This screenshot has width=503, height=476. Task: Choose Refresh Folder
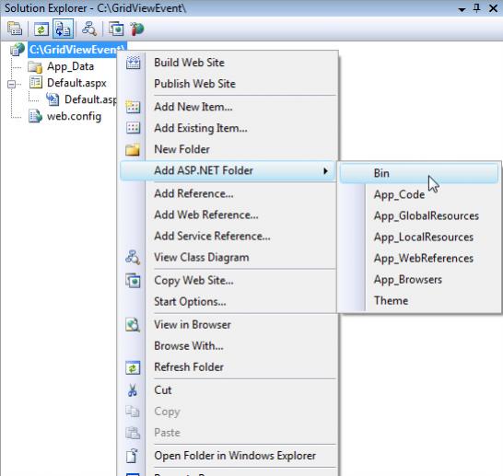point(189,367)
